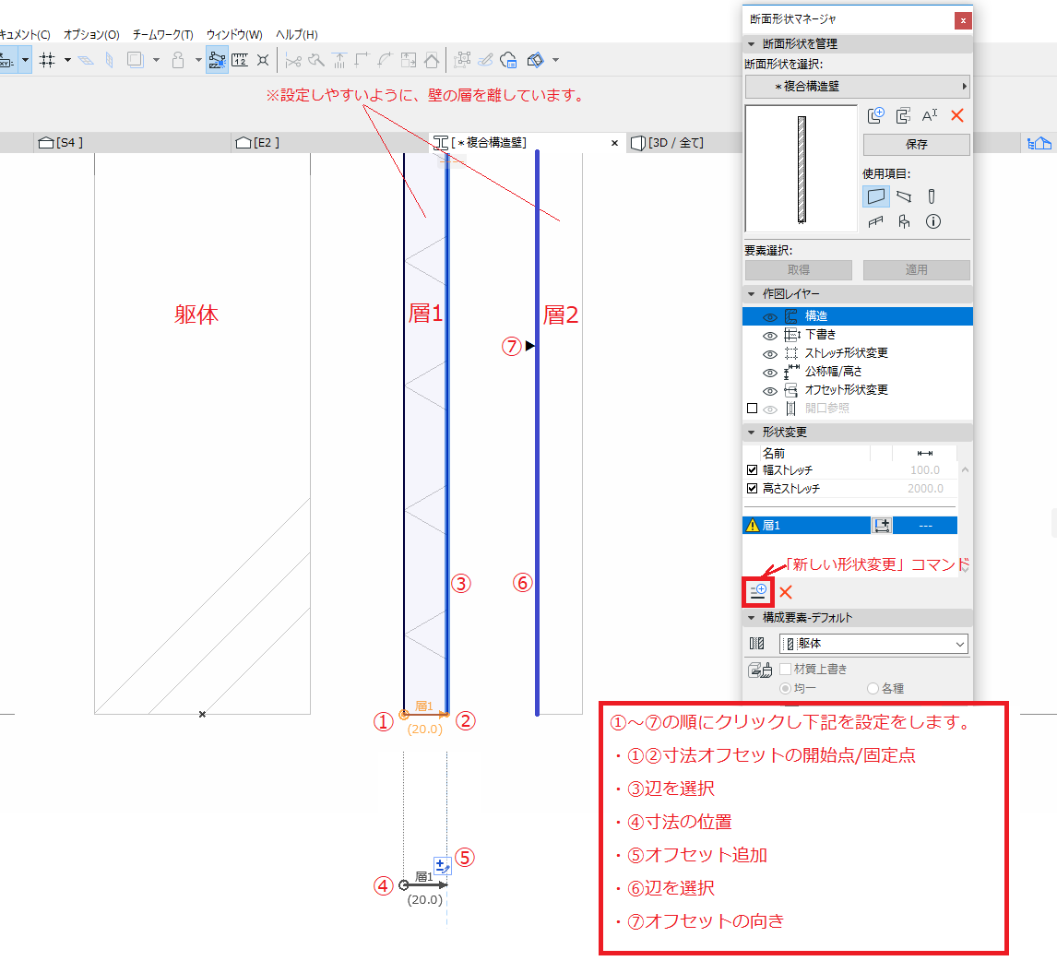Hide the 下書き layer eye icon
The width and height of the screenshot is (1057, 961).
770,335
